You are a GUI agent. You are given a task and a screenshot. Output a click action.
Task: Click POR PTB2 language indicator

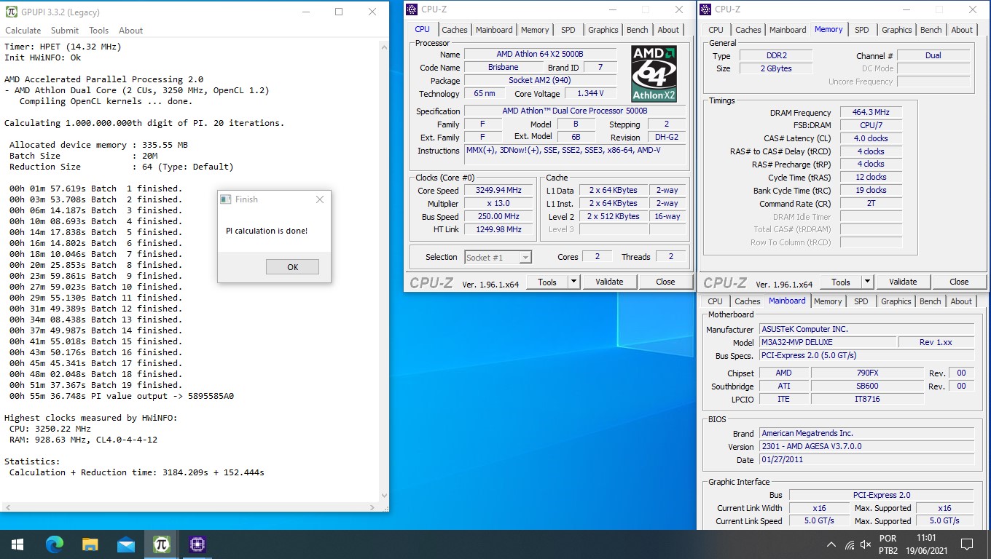(x=888, y=544)
